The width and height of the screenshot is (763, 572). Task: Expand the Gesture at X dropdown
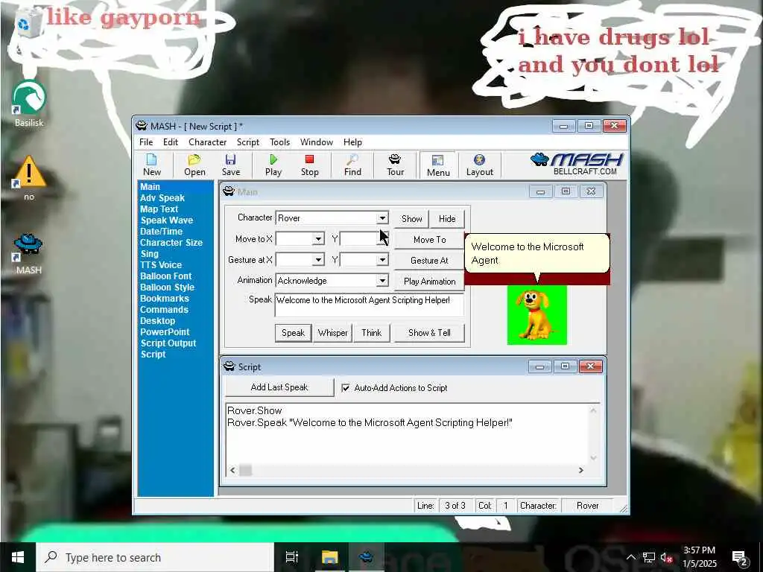pos(318,260)
